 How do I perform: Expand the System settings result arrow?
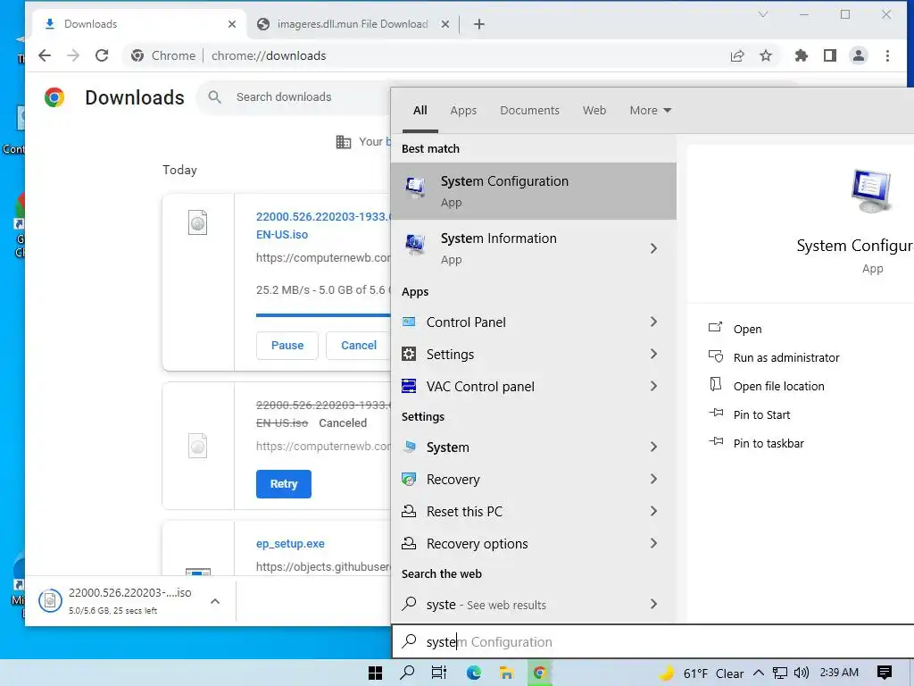[x=653, y=447]
